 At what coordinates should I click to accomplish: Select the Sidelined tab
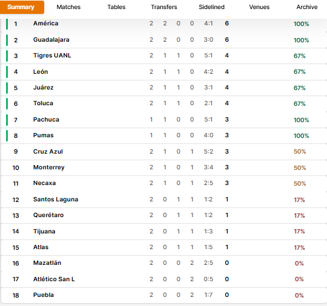(212, 7)
